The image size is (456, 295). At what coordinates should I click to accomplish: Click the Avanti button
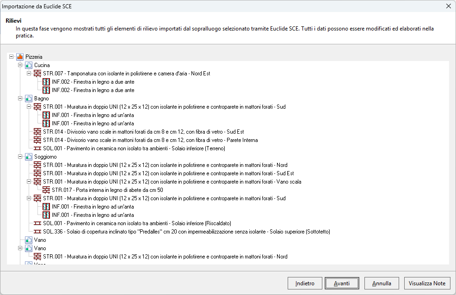point(342,283)
